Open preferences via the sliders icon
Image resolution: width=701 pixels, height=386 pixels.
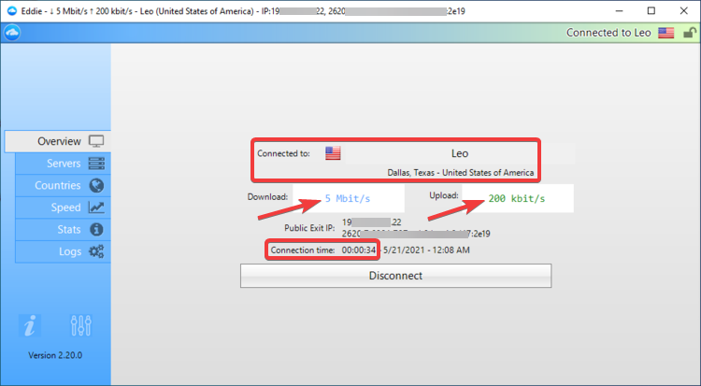click(x=80, y=325)
